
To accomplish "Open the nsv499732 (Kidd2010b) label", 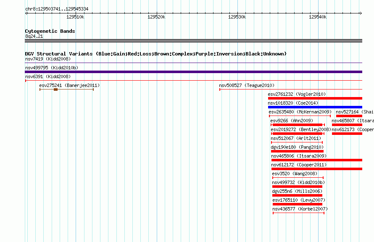I will pos(298,182).
